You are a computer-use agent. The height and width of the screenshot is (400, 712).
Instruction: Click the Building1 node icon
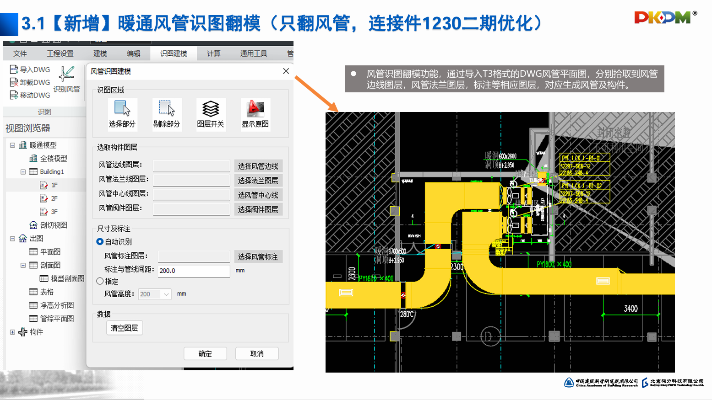(33, 172)
